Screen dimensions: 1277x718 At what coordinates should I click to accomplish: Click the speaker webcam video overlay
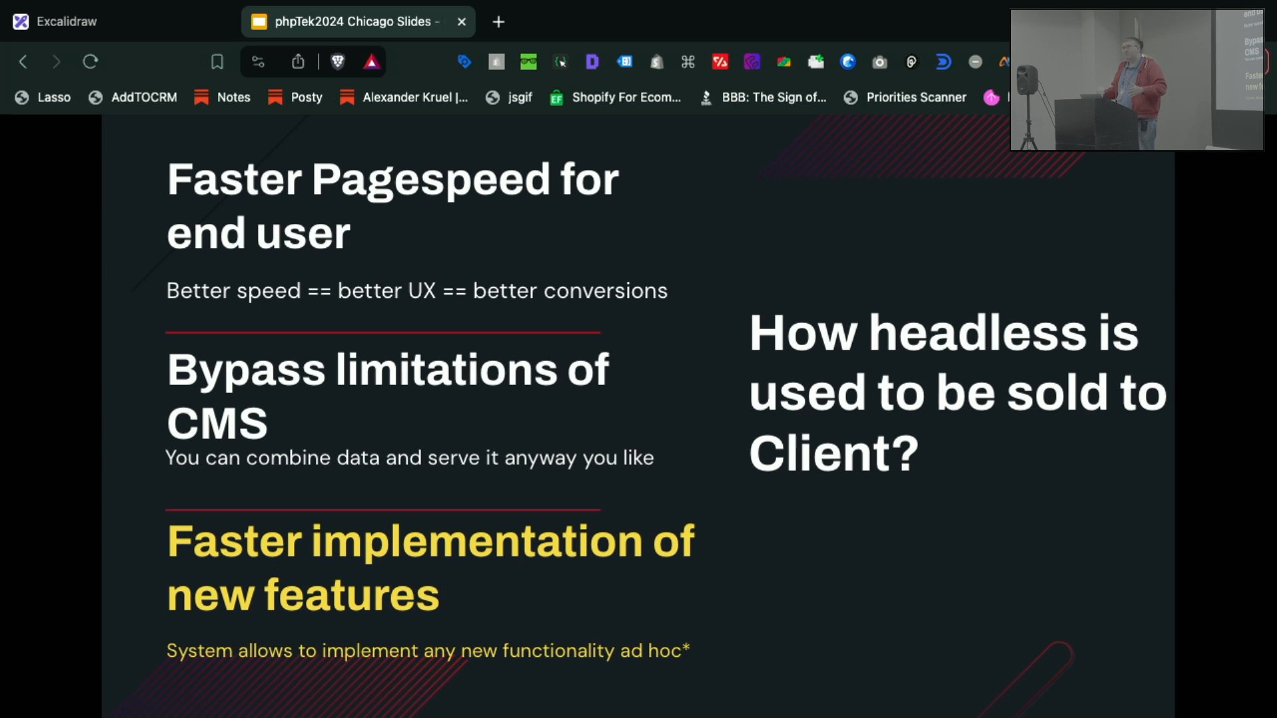pos(1137,80)
